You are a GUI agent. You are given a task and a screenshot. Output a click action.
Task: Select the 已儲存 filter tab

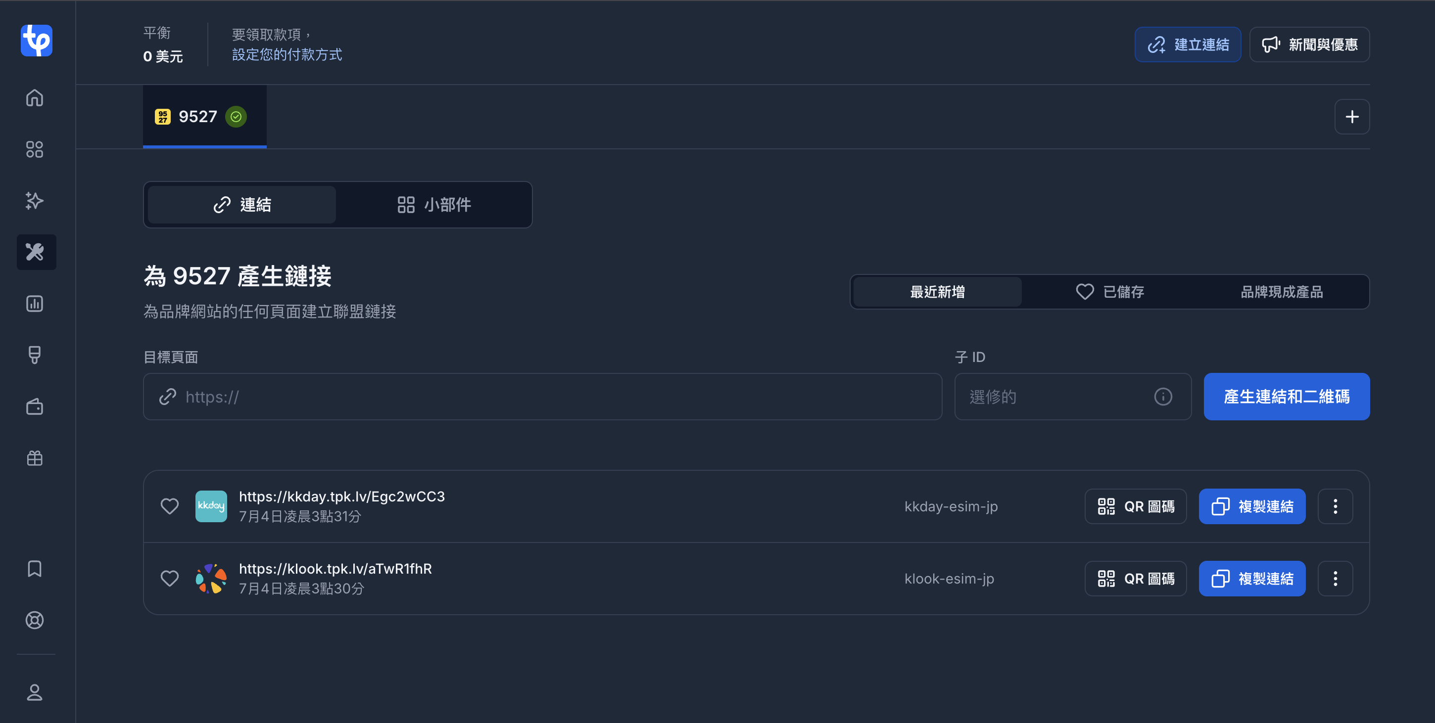pyautogui.click(x=1110, y=292)
